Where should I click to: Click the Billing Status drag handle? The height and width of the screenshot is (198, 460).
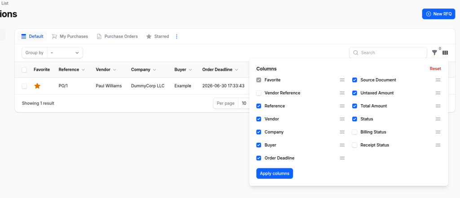click(438, 132)
